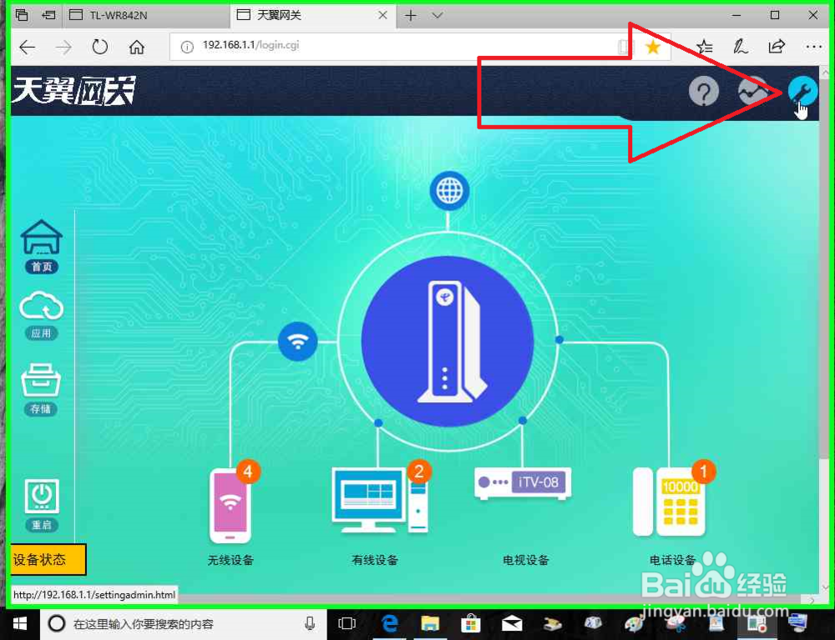Click the 天翼网关 logo in header
835x640 pixels.
pos(74,90)
